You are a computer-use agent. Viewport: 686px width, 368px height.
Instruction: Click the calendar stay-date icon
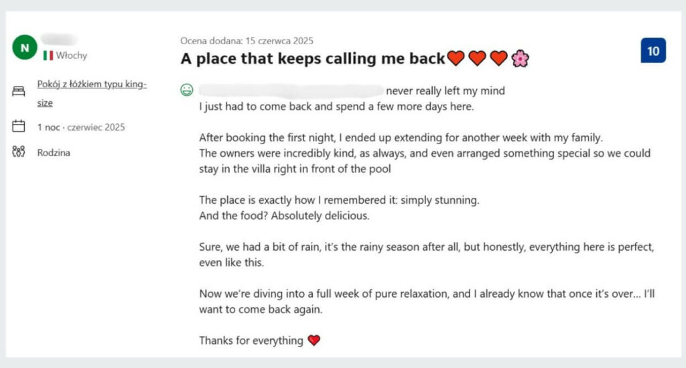point(19,126)
